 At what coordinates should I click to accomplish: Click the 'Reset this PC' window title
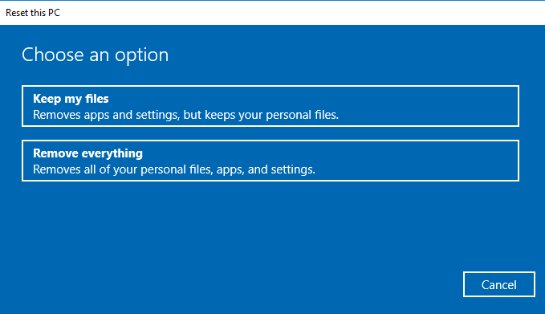point(33,13)
